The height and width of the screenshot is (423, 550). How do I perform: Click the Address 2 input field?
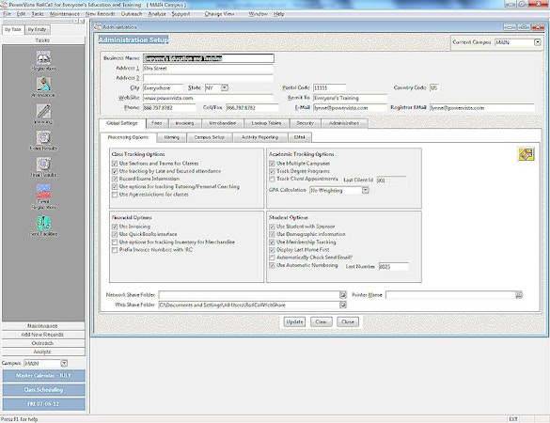[x=208, y=78]
